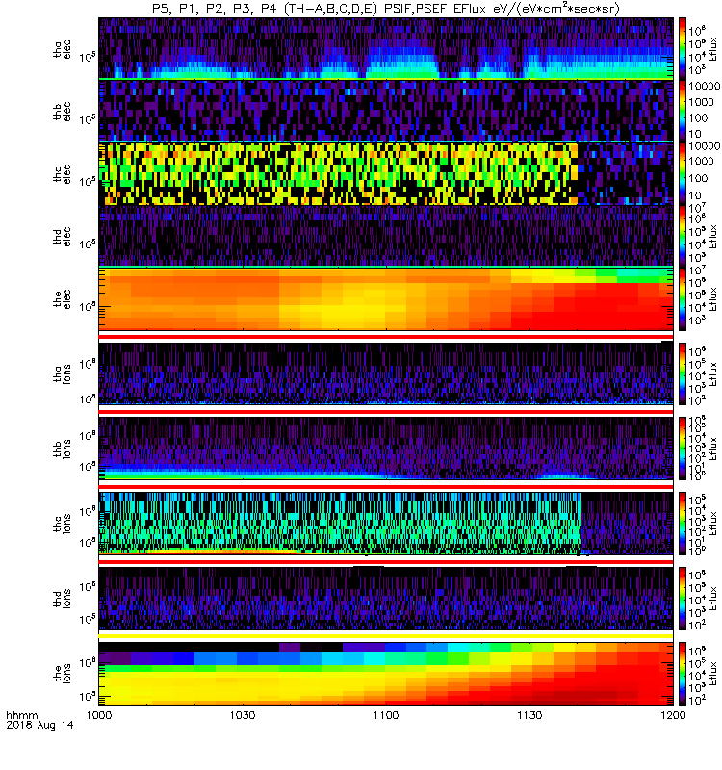The width and height of the screenshot is (722, 770).
Task: Click the Eflux label beside tha ions colorbar
Action: (x=713, y=373)
